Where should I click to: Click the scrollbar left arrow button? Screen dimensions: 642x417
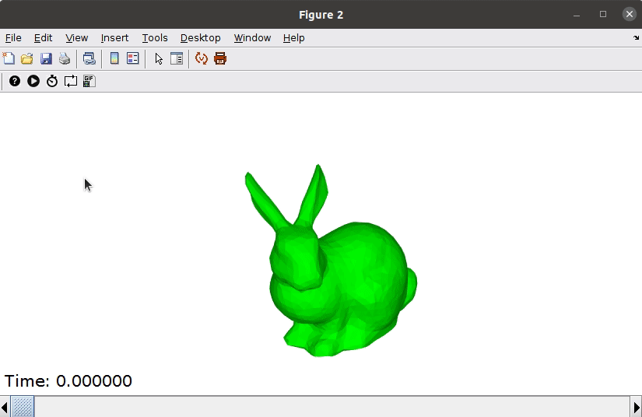click(5, 407)
